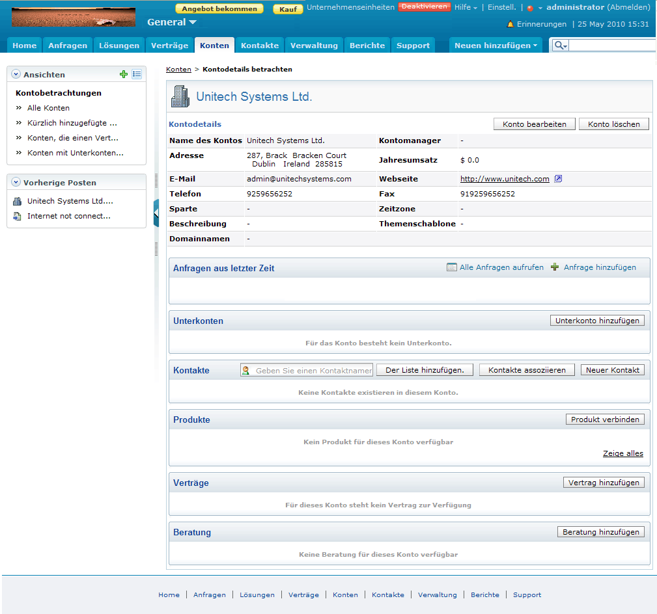Image resolution: width=657 pixels, height=614 pixels.
Task: Click Der Liste hinzufügen button
Action: (x=425, y=370)
